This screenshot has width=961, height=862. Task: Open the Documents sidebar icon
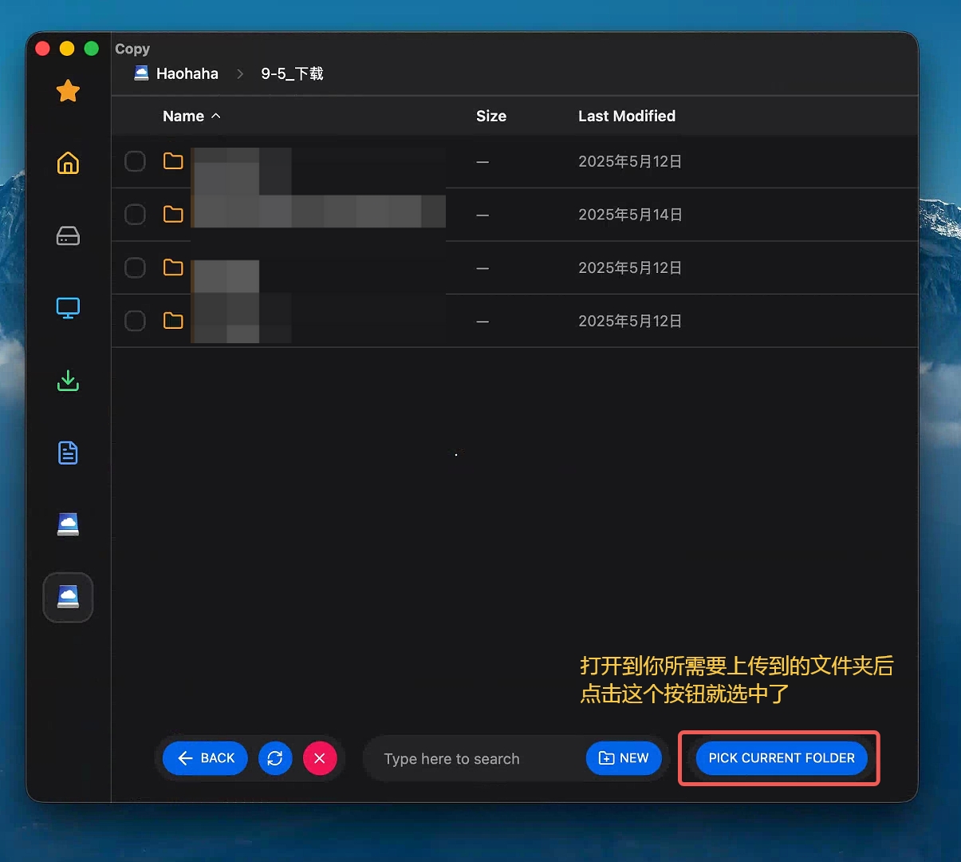(x=68, y=453)
